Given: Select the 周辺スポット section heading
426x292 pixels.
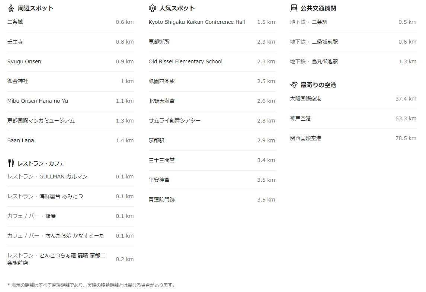Looking at the screenshot, I should click(36, 9).
